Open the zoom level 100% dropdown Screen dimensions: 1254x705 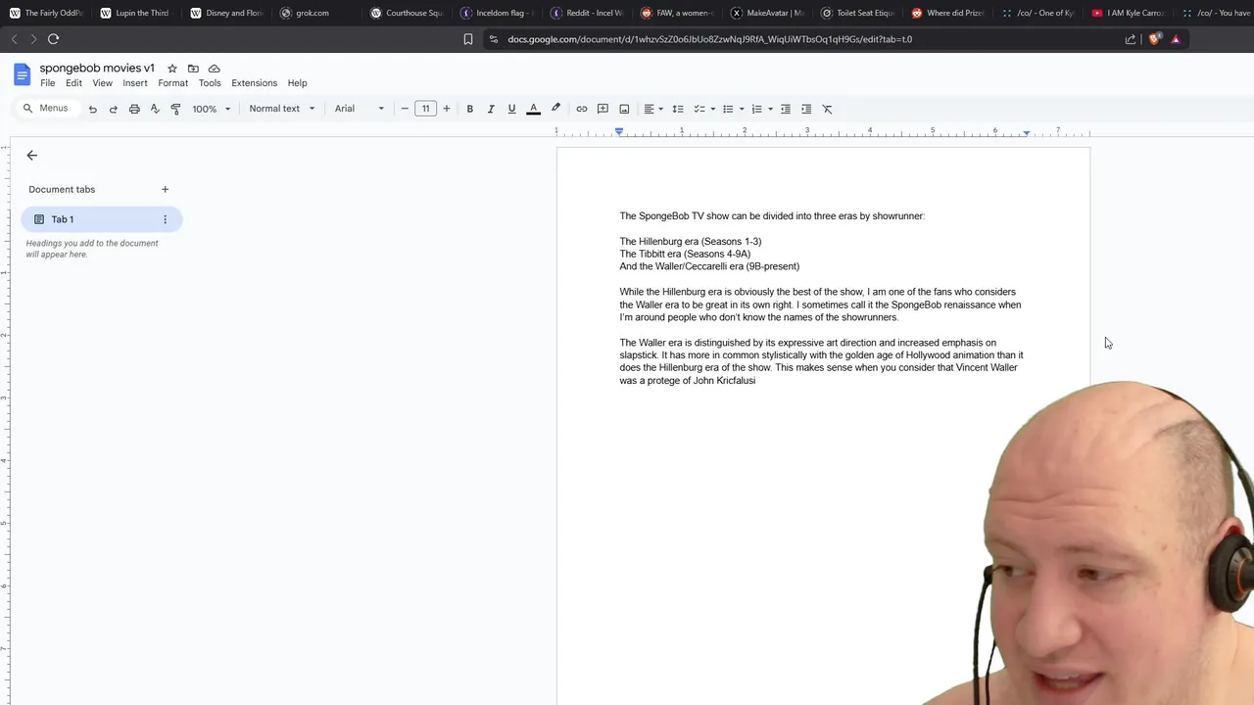(211, 109)
